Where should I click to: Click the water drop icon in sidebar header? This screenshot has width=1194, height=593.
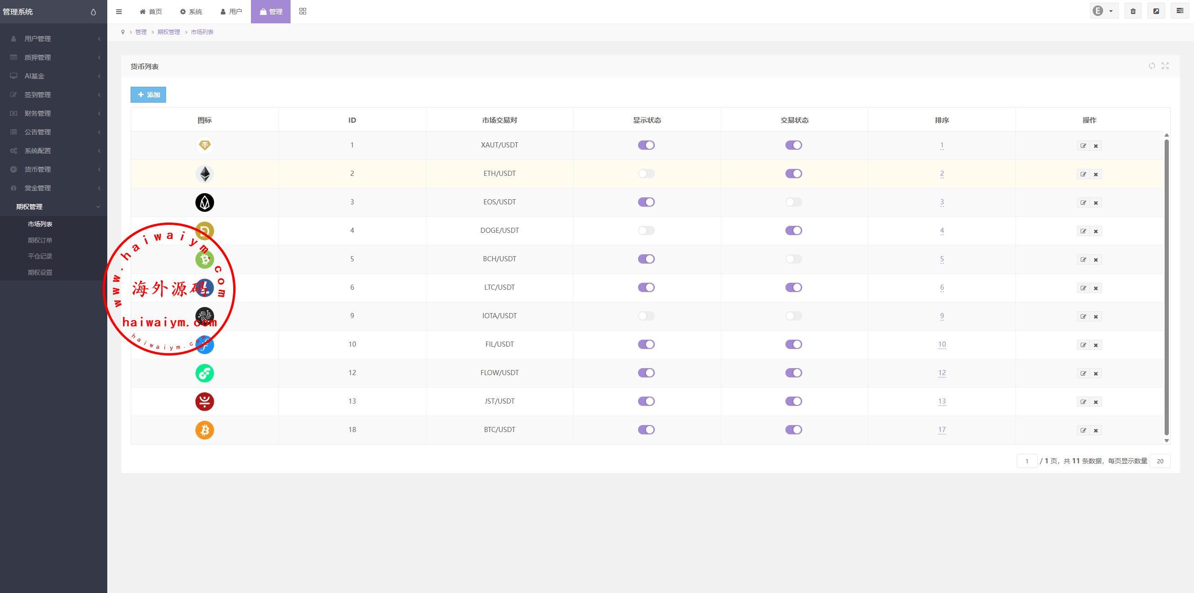point(93,12)
